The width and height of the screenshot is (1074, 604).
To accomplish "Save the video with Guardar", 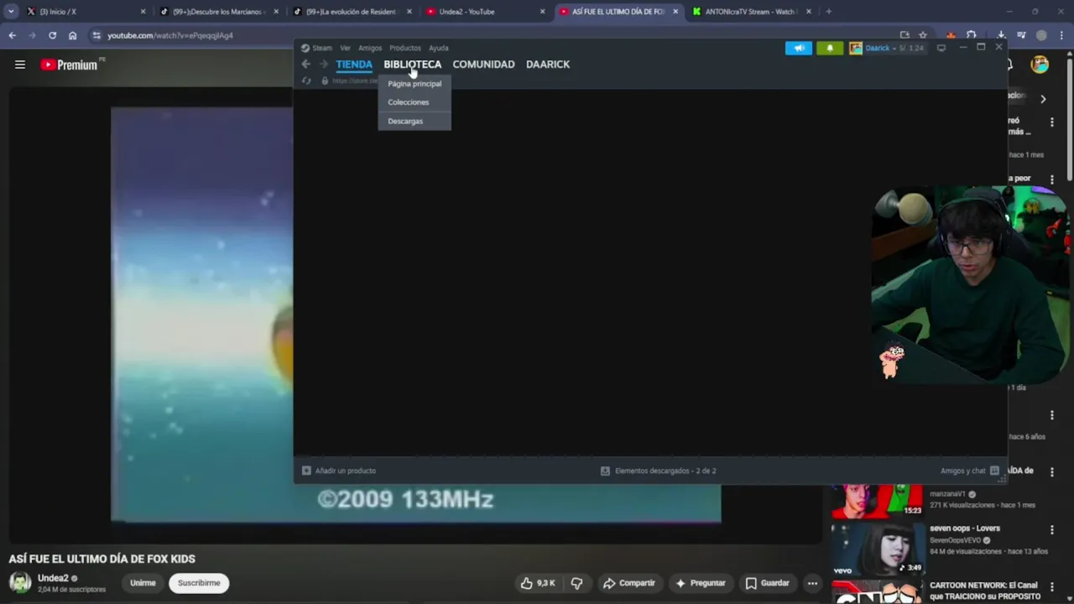I will [767, 583].
